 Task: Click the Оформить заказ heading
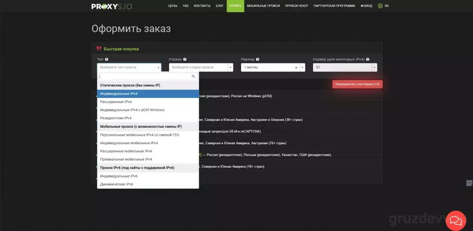(131, 29)
